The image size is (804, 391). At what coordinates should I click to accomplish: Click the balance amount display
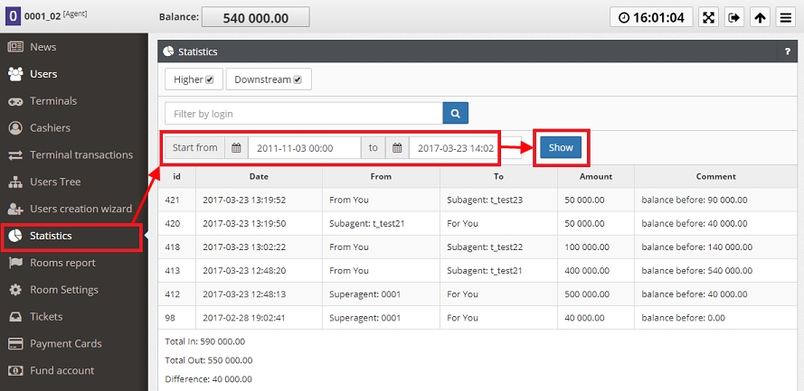[254, 17]
